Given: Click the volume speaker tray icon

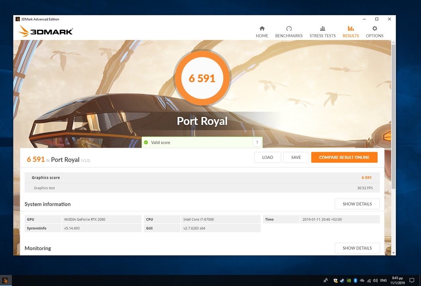Looking at the screenshot, I should point(375,280).
